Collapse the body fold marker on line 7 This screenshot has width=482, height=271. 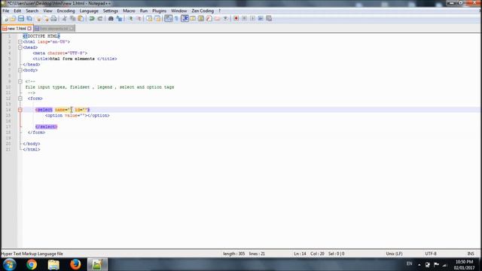(x=20, y=70)
